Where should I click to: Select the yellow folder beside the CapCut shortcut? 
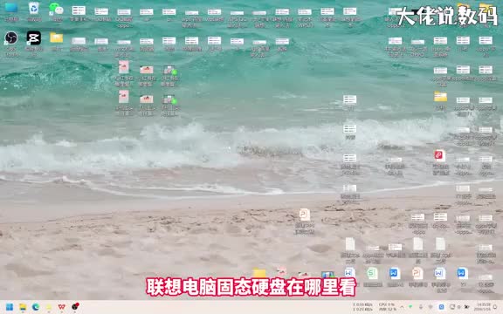(x=57, y=38)
